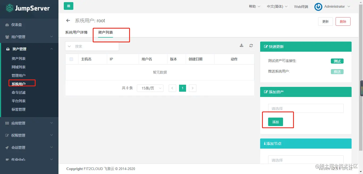Open the 15条/页 page size dropdown

tap(150, 88)
